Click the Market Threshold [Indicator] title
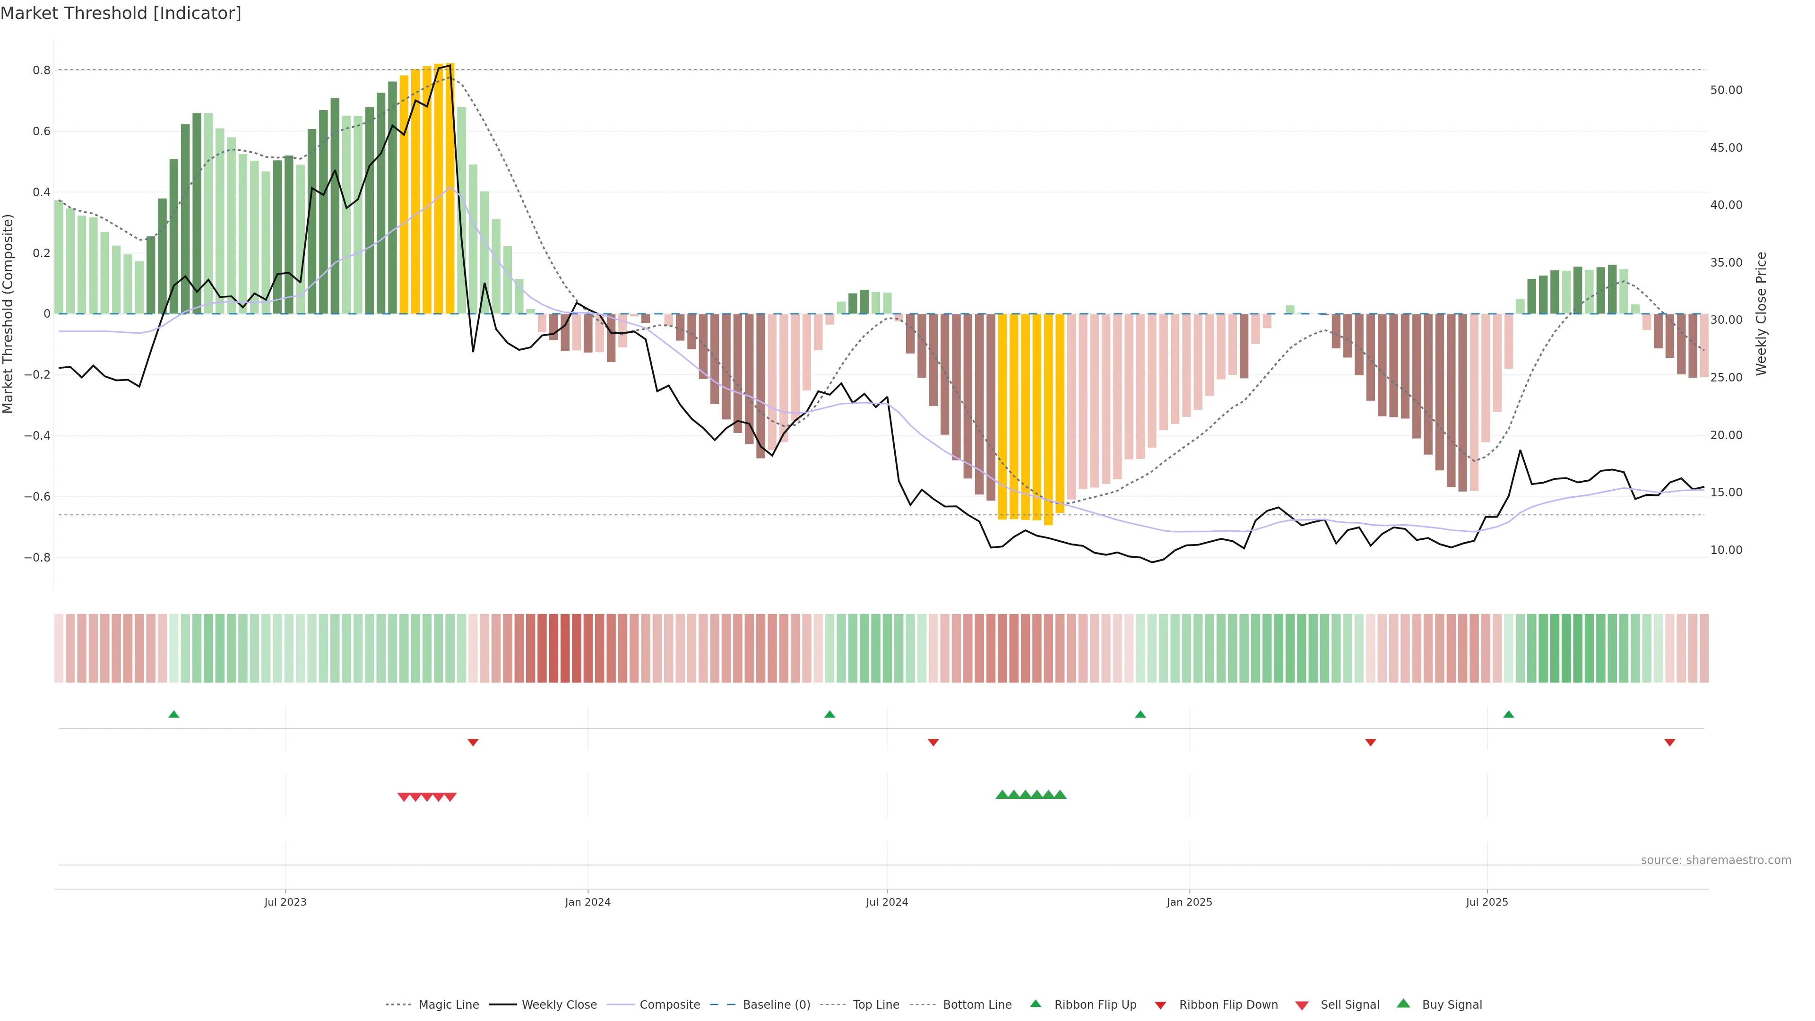The width and height of the screenshot is (1815, 1021). point(121,13)
